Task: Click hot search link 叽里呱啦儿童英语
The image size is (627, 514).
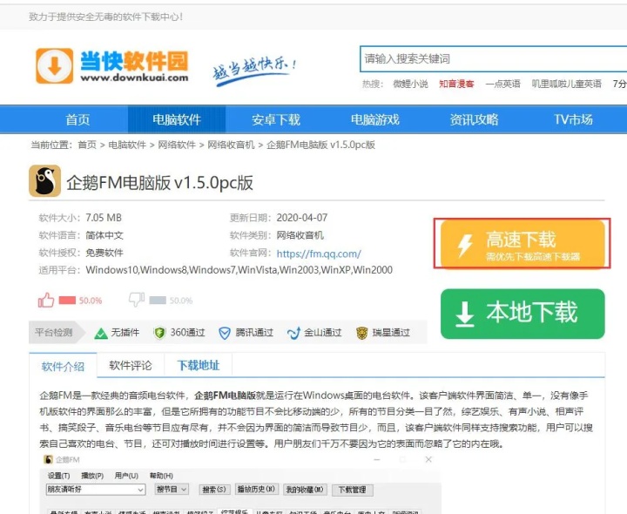Action: point(566,84)
